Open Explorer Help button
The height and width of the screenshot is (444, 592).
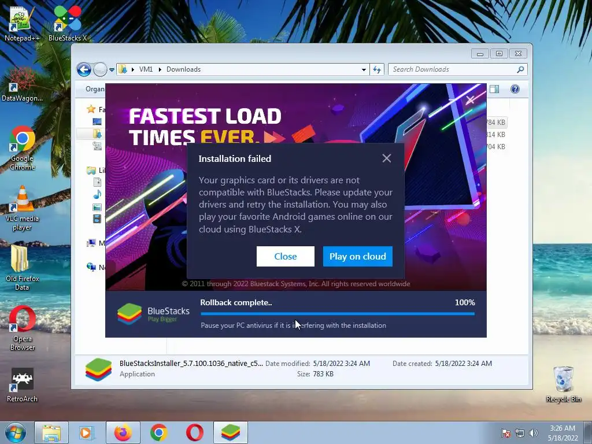click(x=515, y=89)
